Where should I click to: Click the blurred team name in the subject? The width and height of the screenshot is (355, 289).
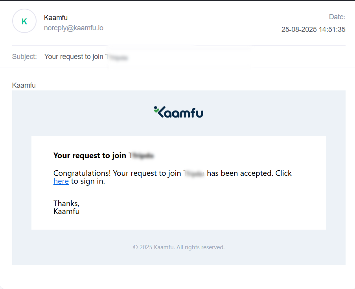click(117, 57)
